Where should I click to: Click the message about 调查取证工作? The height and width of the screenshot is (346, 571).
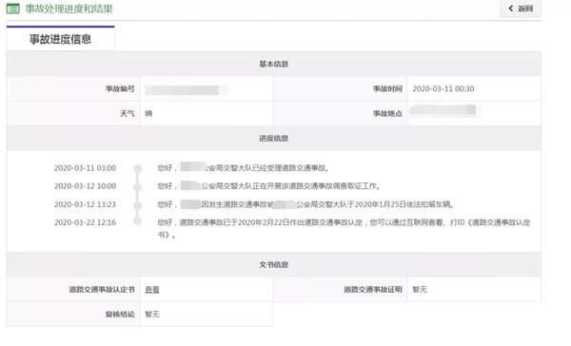(x=269, y=186)
